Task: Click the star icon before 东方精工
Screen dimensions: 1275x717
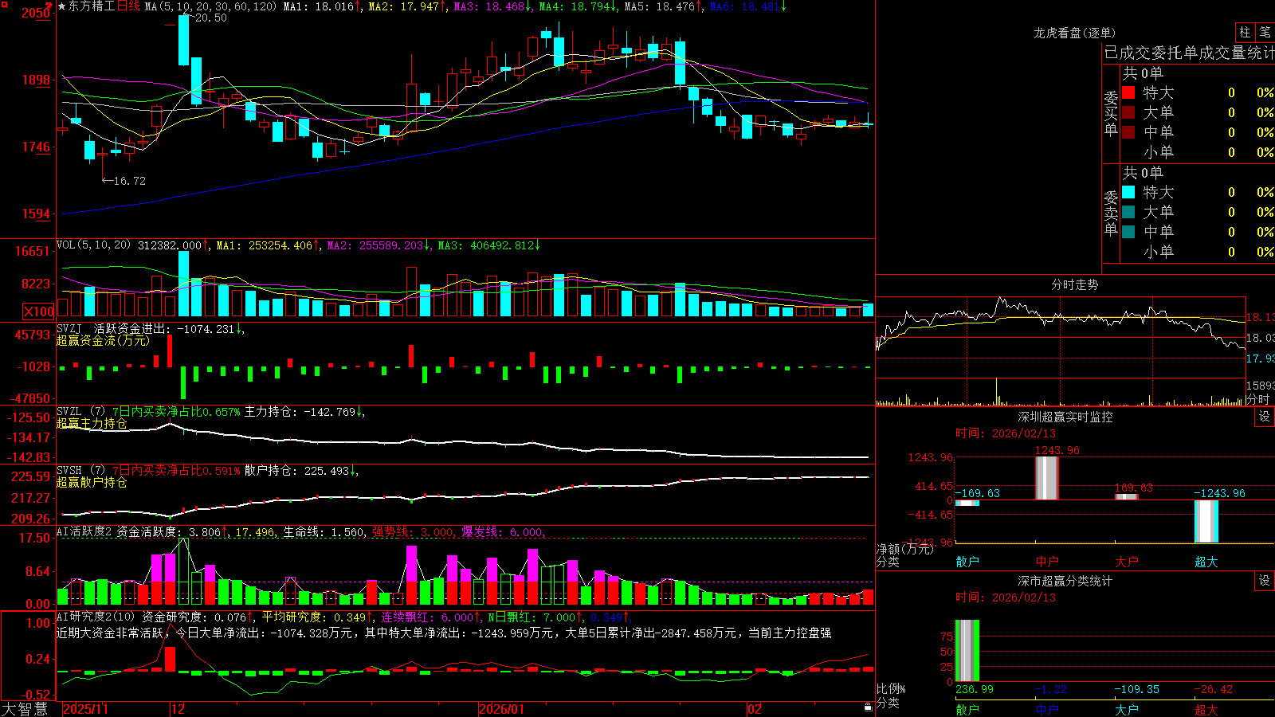Action: click(x=61, y=6)
